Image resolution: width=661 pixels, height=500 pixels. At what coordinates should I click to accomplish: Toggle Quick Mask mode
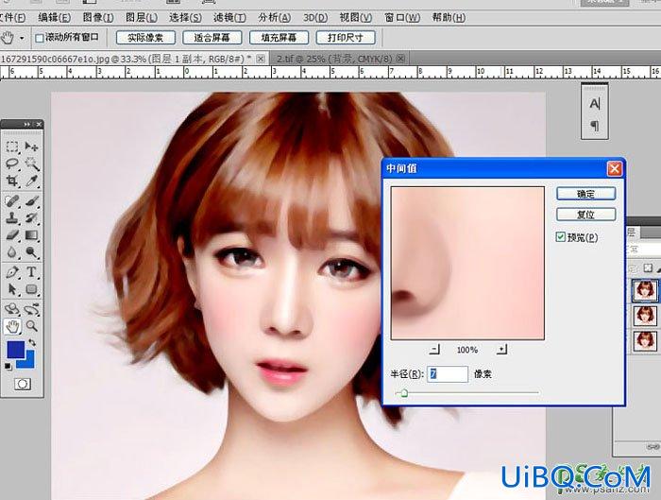[23, 384]
